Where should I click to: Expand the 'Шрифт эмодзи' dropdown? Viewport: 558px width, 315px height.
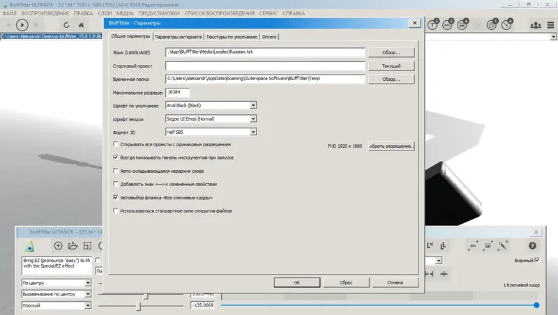253,118
